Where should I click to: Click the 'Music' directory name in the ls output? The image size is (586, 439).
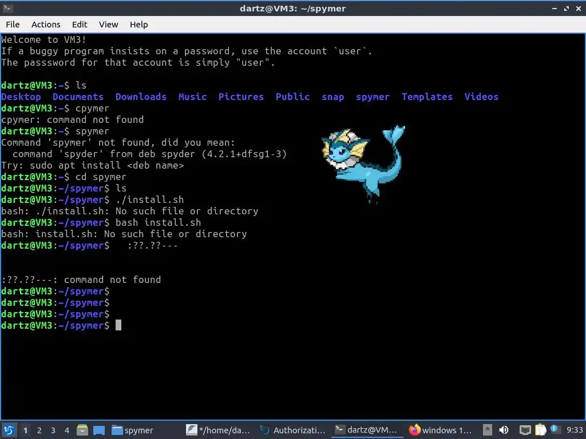pos(192,97)
